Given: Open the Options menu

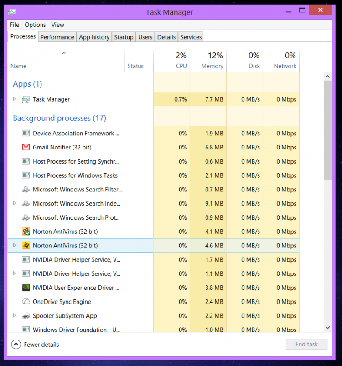Looking at the screenshot, I should [x=35, y=25].
